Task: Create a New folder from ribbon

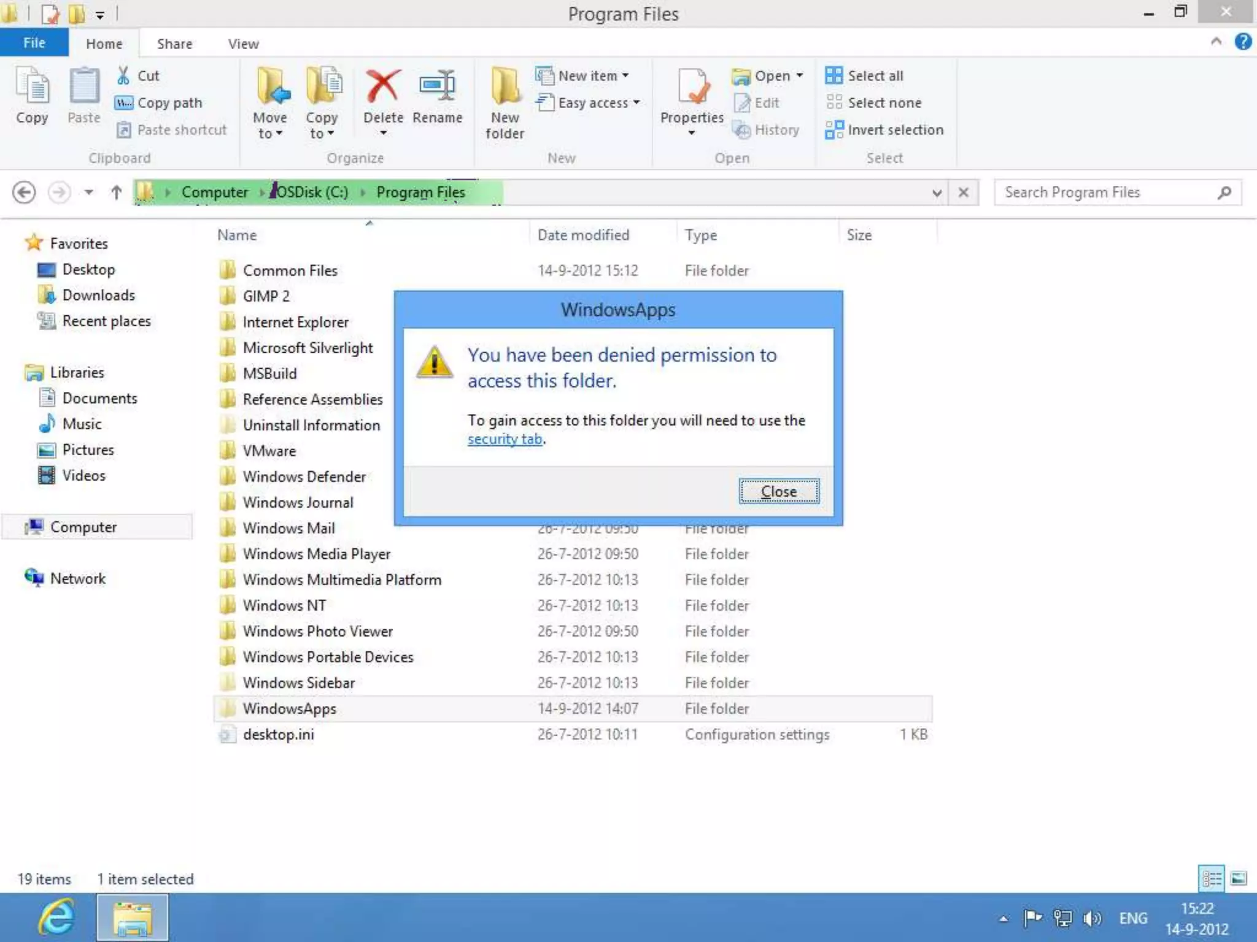Action: tap(505, 102)
